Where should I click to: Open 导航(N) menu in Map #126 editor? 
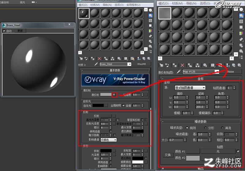[x=191, y=3]
